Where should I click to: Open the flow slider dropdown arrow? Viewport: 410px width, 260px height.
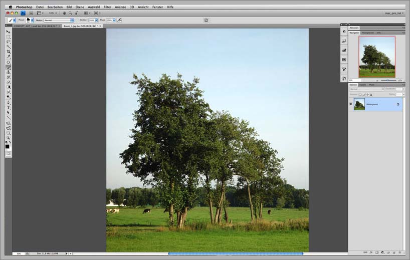(114, 20)
